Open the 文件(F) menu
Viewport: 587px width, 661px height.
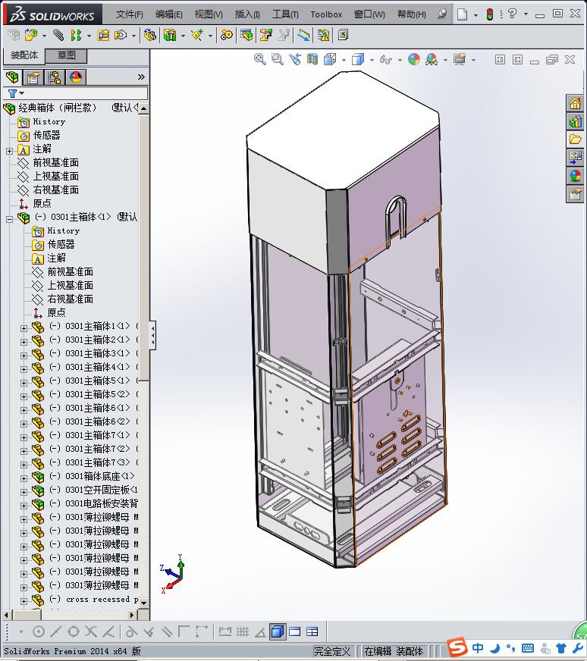tap(130, 14)
